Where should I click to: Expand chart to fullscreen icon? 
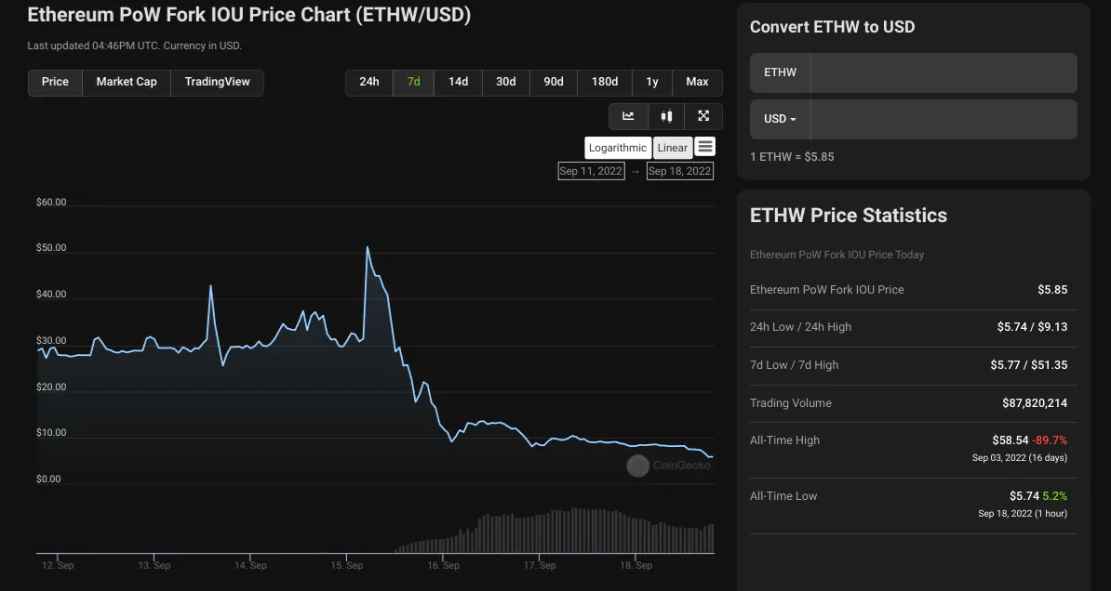tap(703, 117)
